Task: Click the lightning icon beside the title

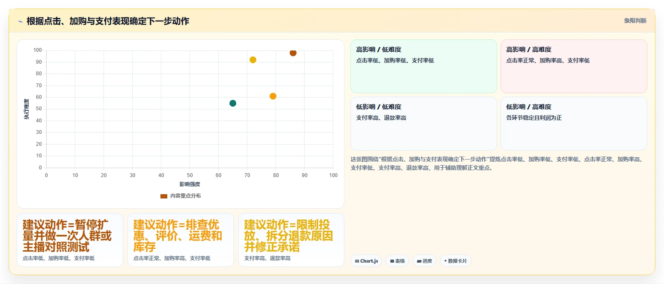Action: (x=20, y=21)
